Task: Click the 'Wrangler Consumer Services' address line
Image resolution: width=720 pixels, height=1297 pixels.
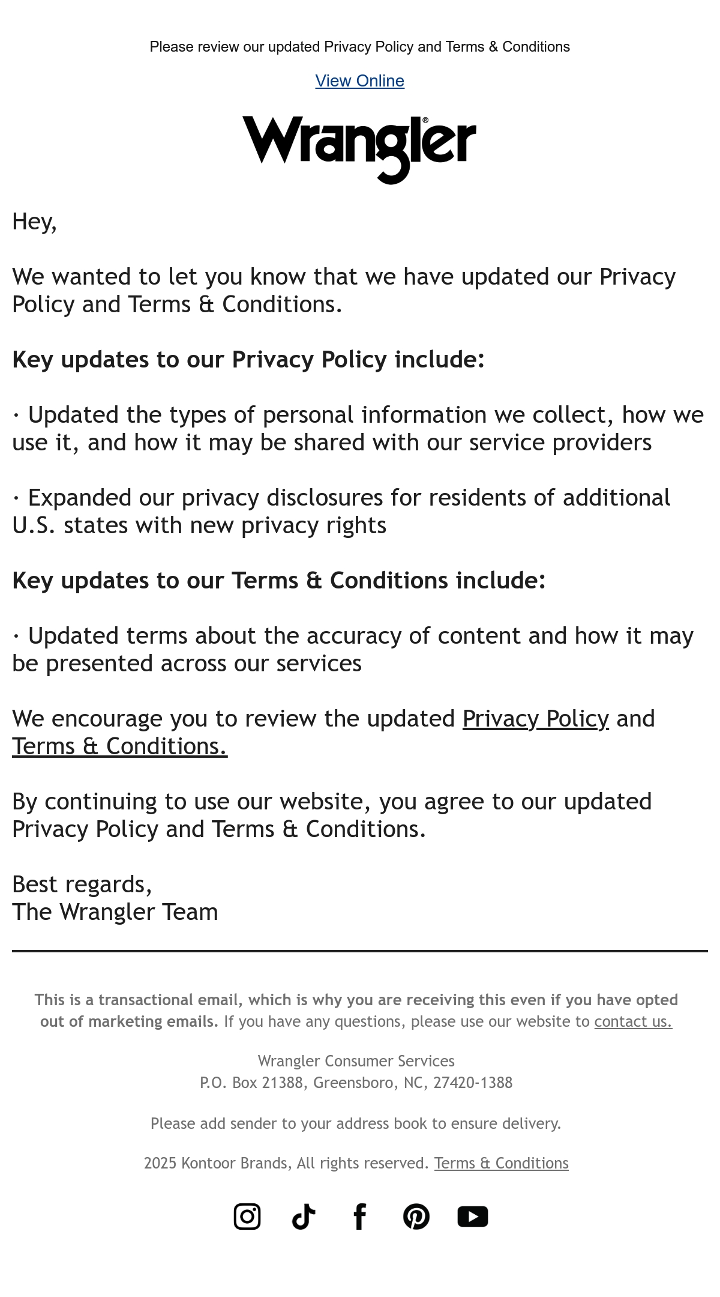Action: point(356,1061)
